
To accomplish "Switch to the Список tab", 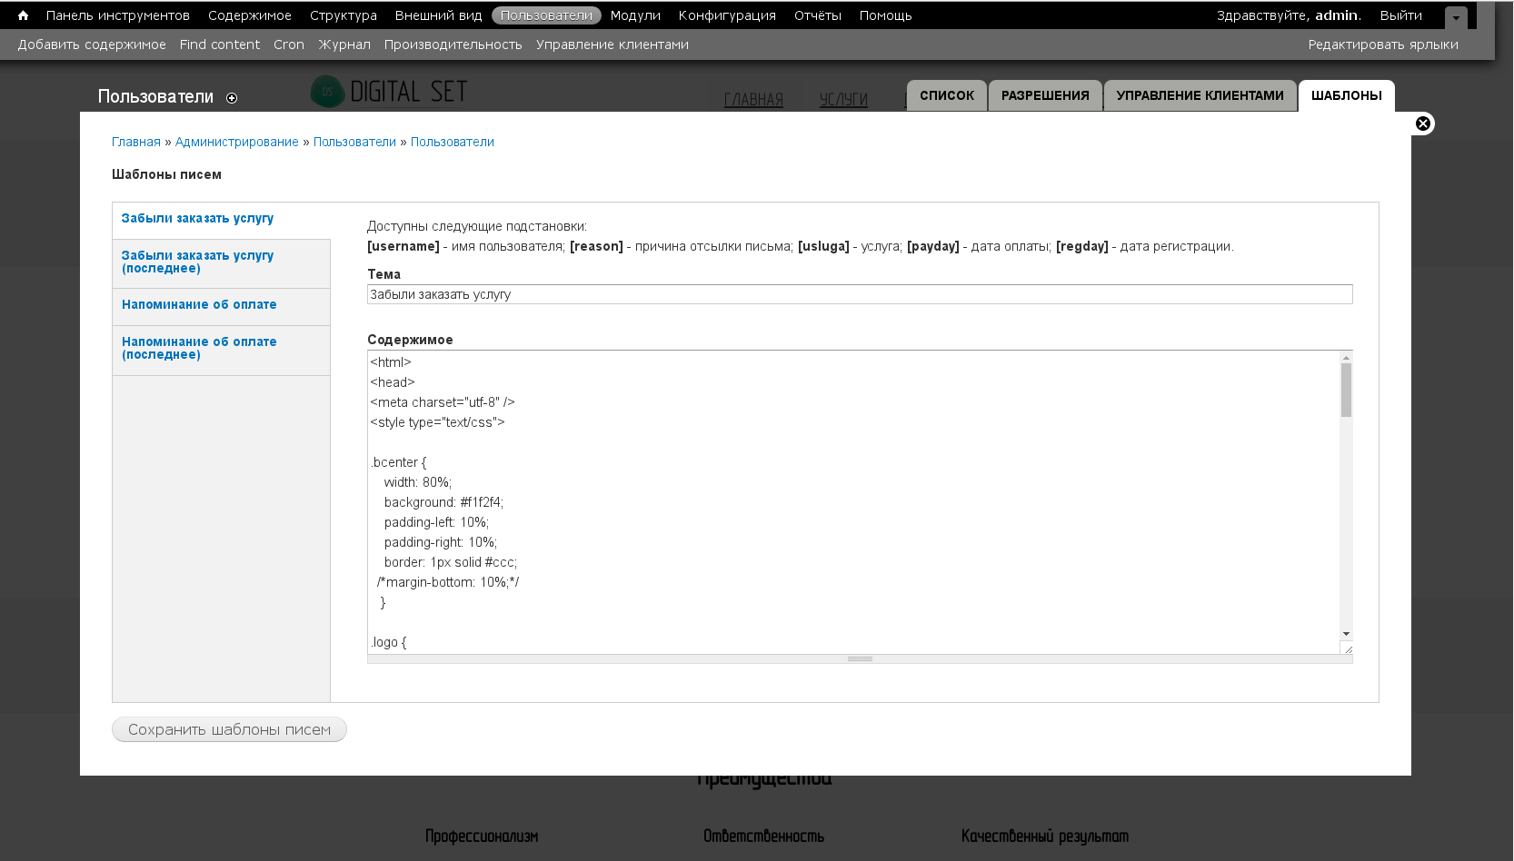I will (946, 95).
